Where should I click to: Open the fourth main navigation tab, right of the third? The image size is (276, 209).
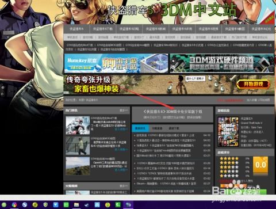156,29
